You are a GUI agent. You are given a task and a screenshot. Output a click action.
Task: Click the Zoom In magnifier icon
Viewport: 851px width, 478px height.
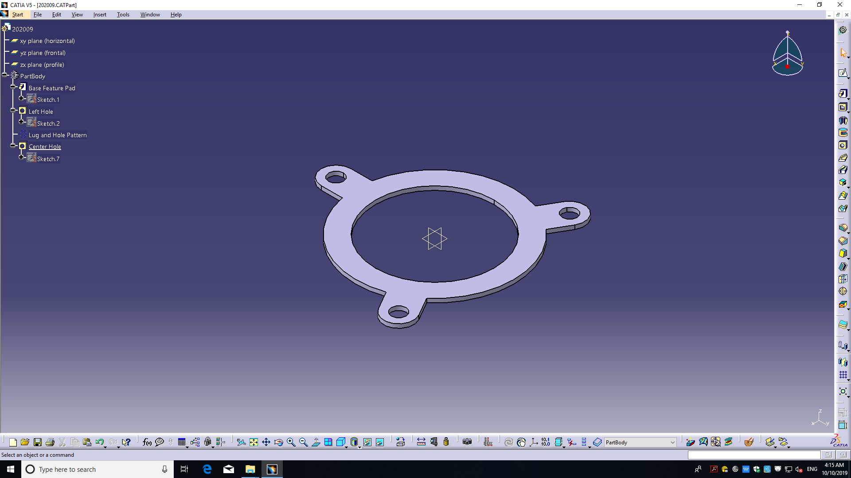coord(291,442)
